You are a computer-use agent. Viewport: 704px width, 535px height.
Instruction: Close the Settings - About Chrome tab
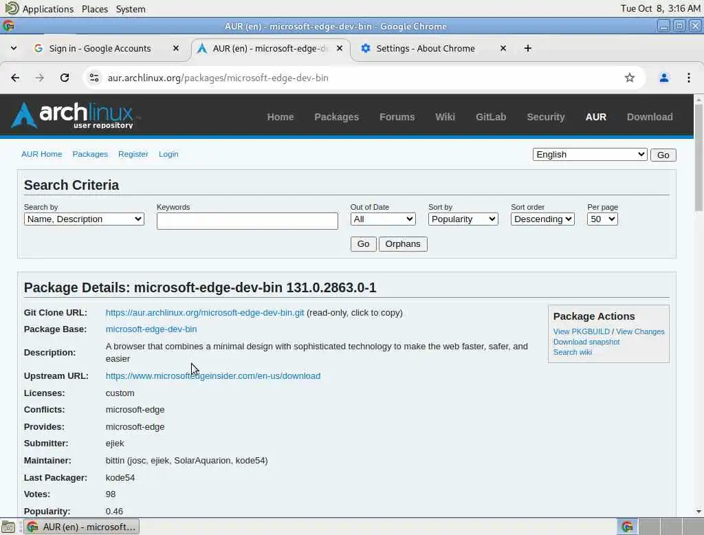[x=503, y=48]
